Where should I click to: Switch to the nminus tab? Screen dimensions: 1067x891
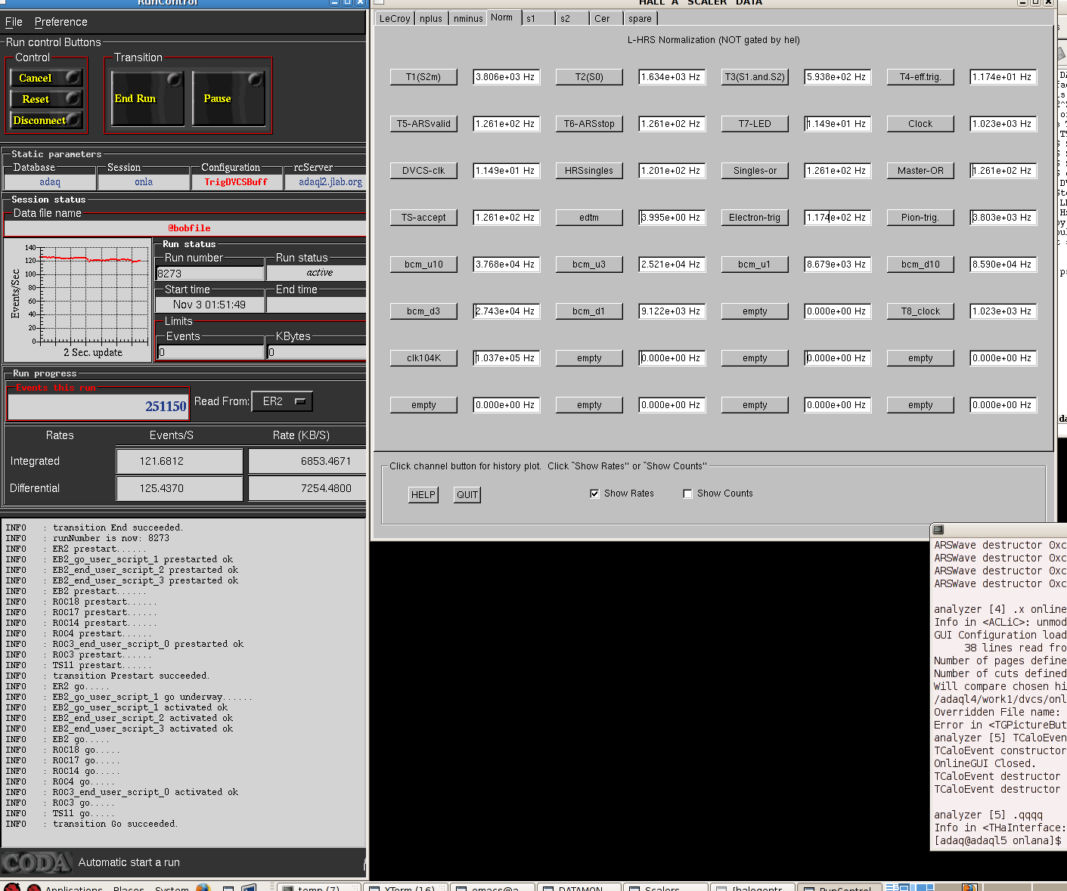[x=468, y=19]
